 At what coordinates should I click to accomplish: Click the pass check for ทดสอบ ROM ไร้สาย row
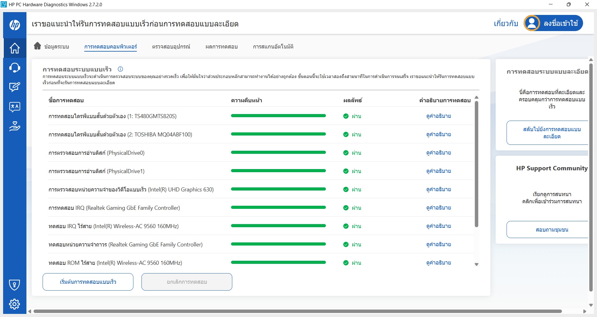pyautogui.click(x=346, y=263)
